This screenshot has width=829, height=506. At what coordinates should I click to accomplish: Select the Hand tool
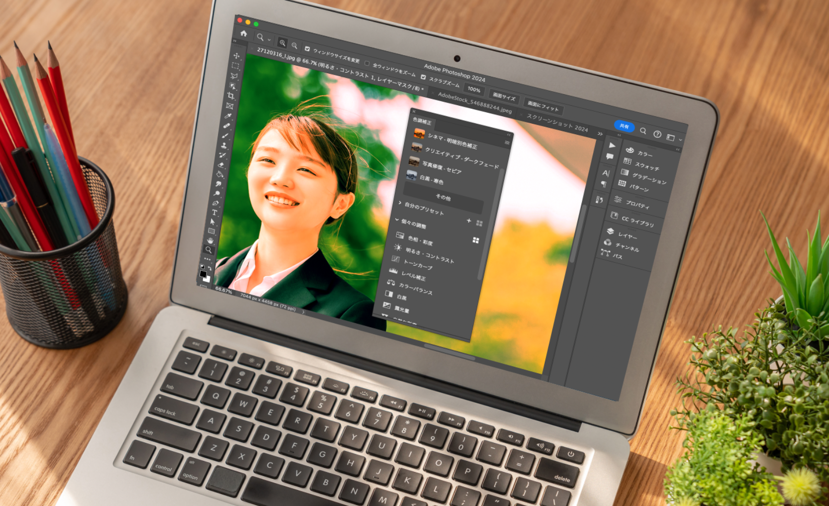point(211,240)
